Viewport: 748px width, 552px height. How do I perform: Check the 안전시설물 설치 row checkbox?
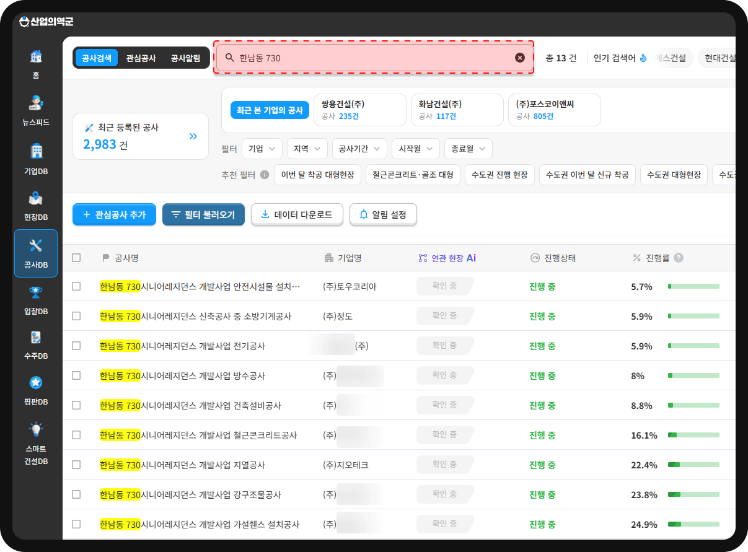[76, 286]
